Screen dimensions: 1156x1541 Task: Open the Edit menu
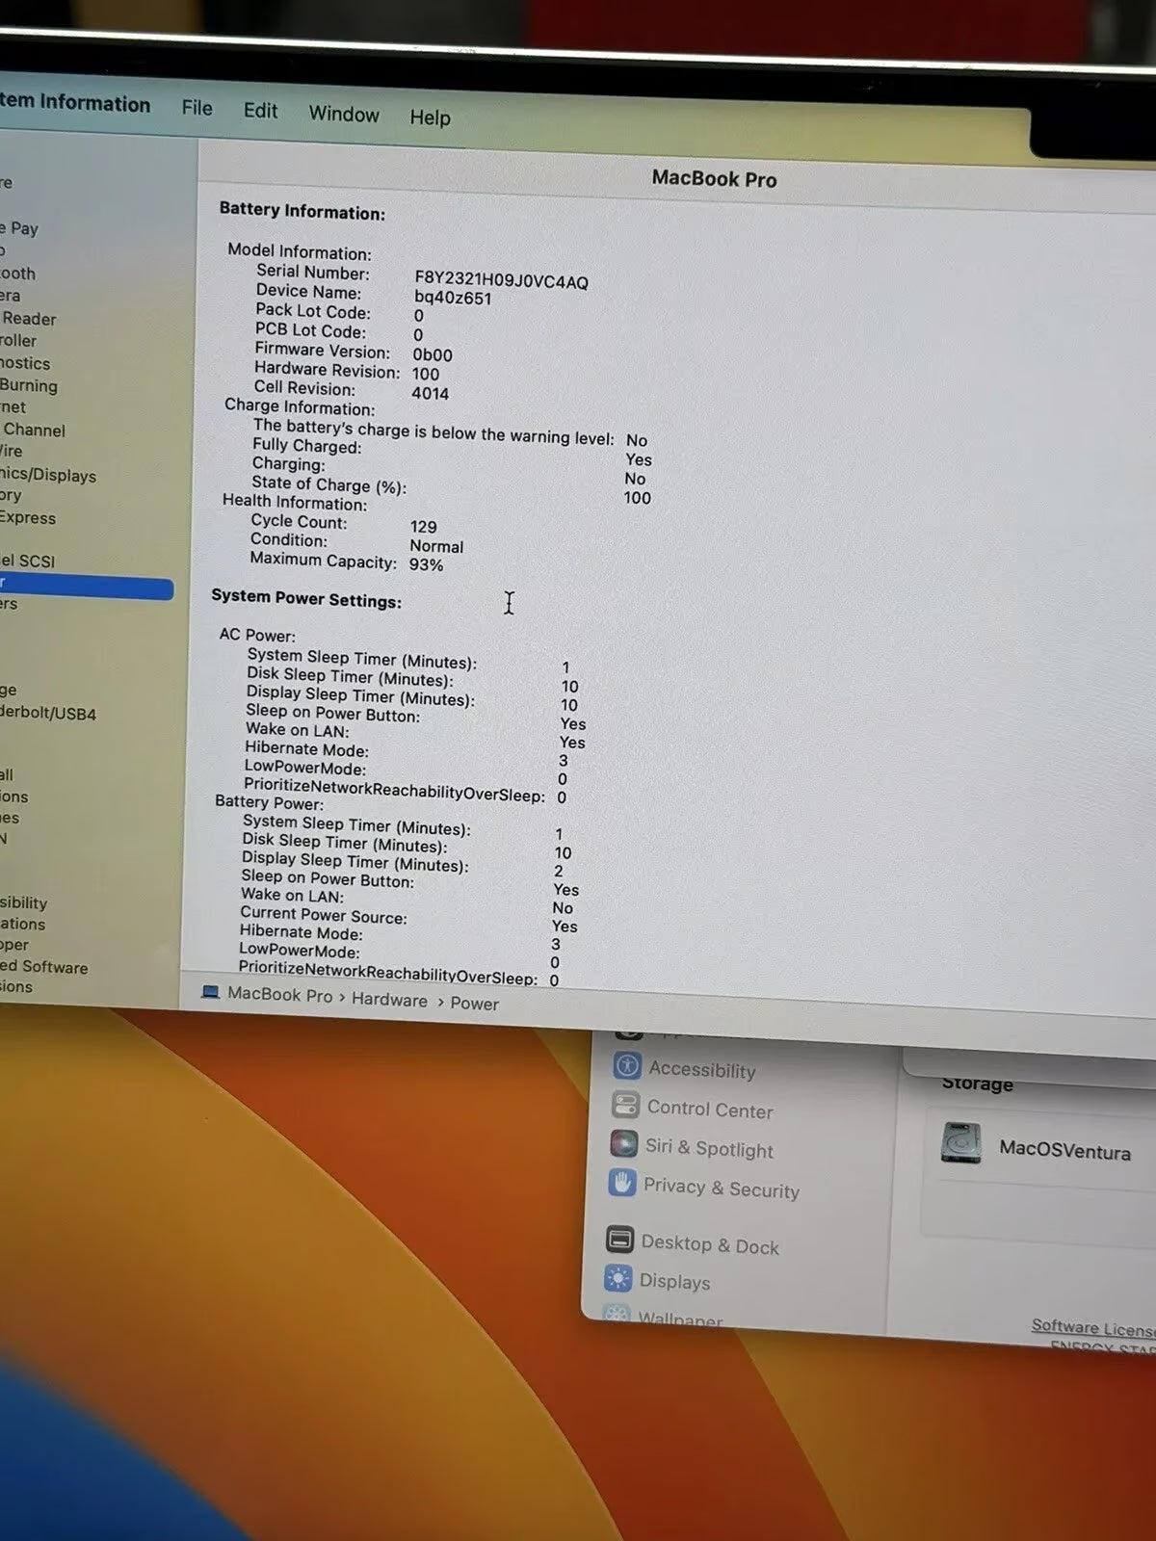pyautogui.click(x=260, y=111)
